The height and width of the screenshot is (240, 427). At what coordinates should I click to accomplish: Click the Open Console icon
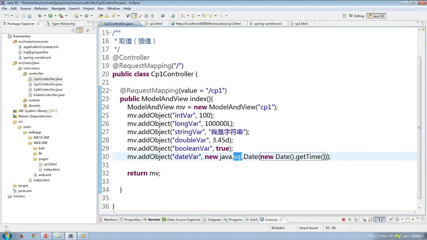pyautogui.click(x=408, y=219)
